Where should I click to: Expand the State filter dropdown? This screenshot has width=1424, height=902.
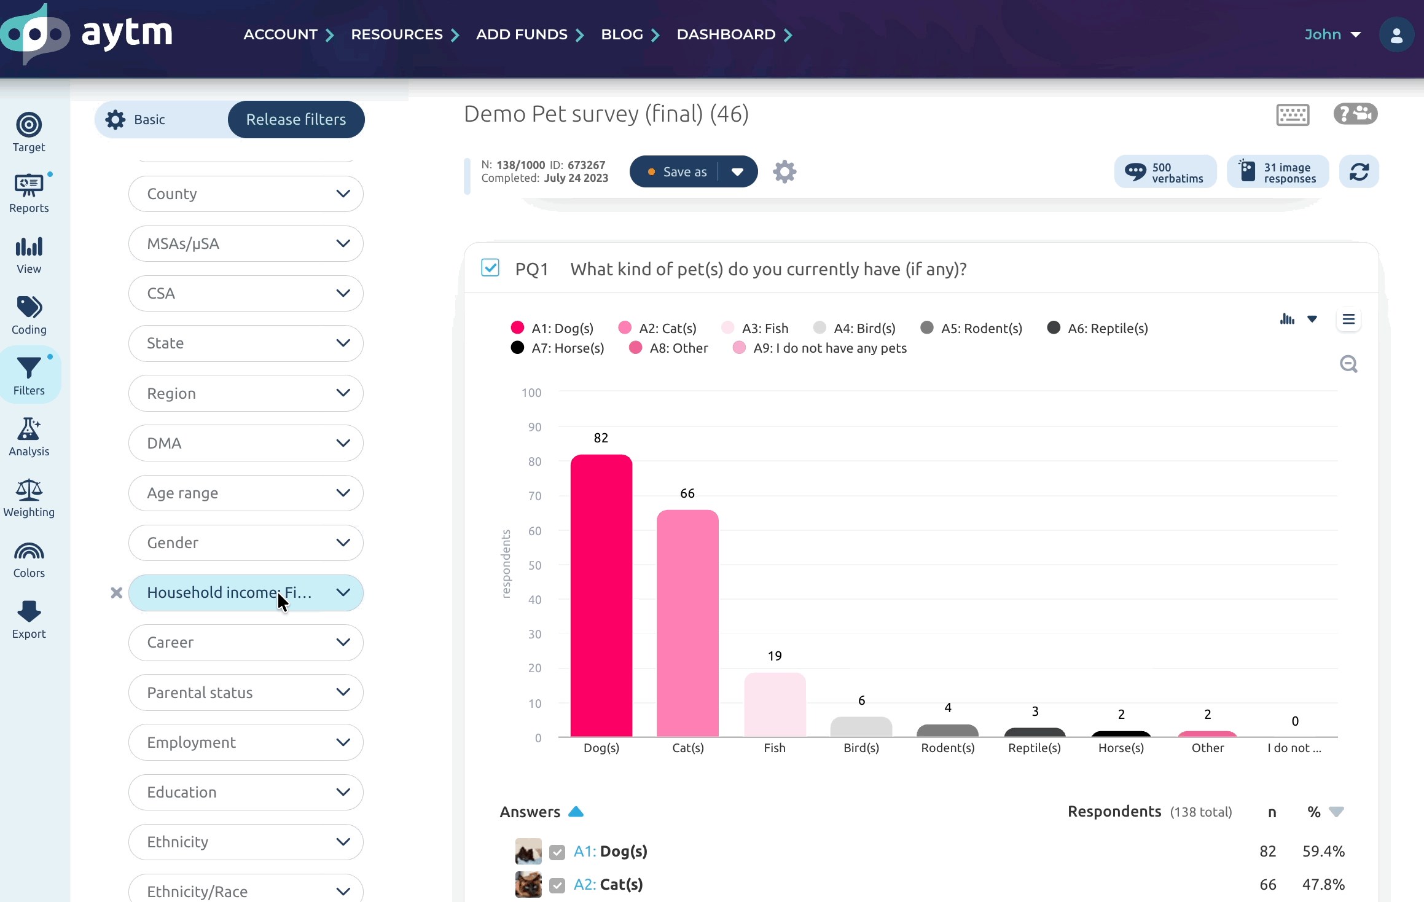coord(246,343)
